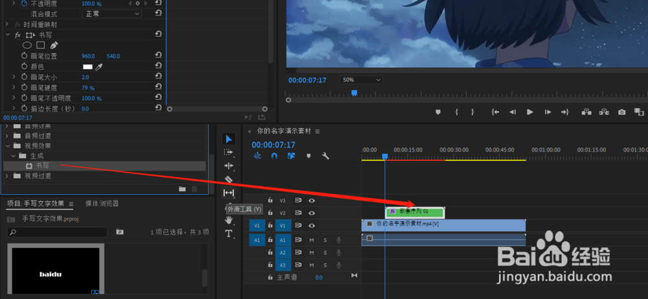The width and height of the screenshot is (648, 299).
Task: Open the 混合模式 dropdown showing 正常
Action: click(112, 14)
